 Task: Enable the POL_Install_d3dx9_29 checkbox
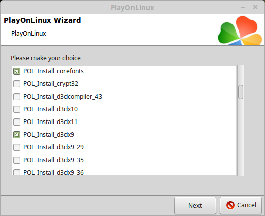pyautogui.click(x=17, y=147)
